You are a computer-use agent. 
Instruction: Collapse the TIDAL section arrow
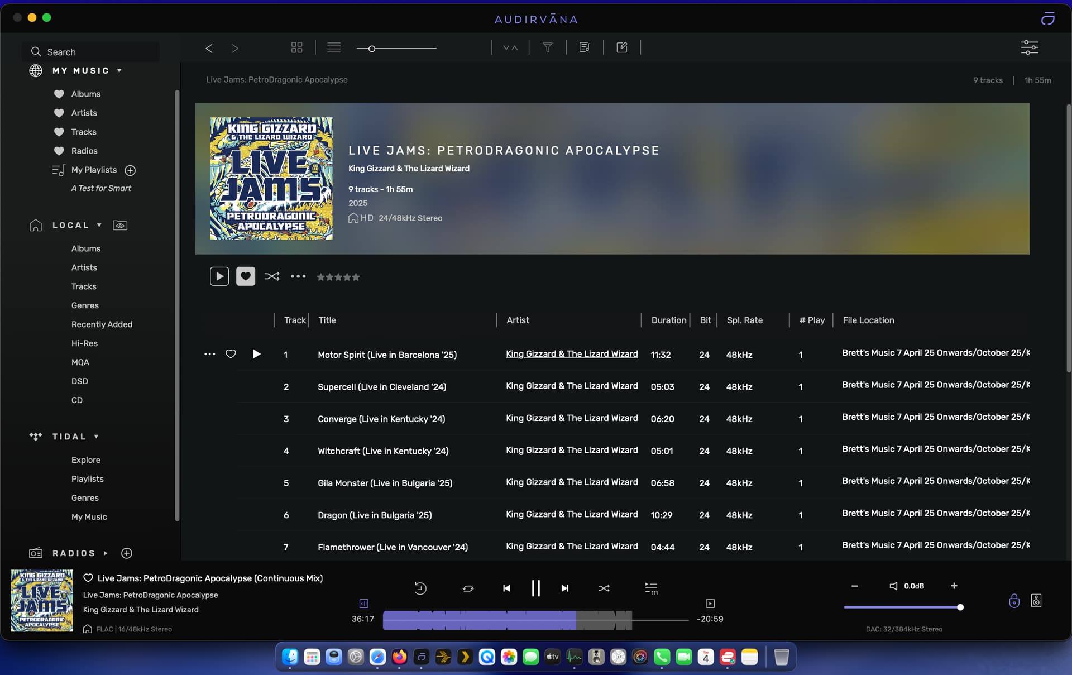point(96,437)
